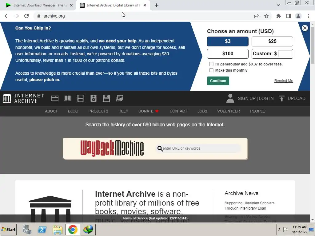Open the Images picture icon
Image resolution: width=315 pixels, height=236 pixels.
tap(119, 98)
